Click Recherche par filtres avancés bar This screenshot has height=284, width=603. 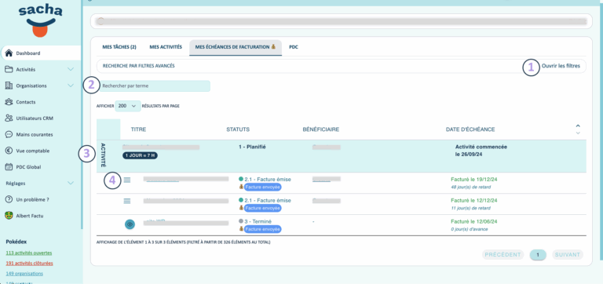point(341,66)
